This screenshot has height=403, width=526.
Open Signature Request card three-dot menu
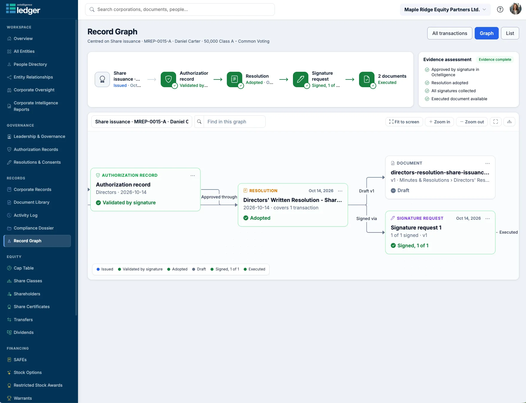point(487,219)
